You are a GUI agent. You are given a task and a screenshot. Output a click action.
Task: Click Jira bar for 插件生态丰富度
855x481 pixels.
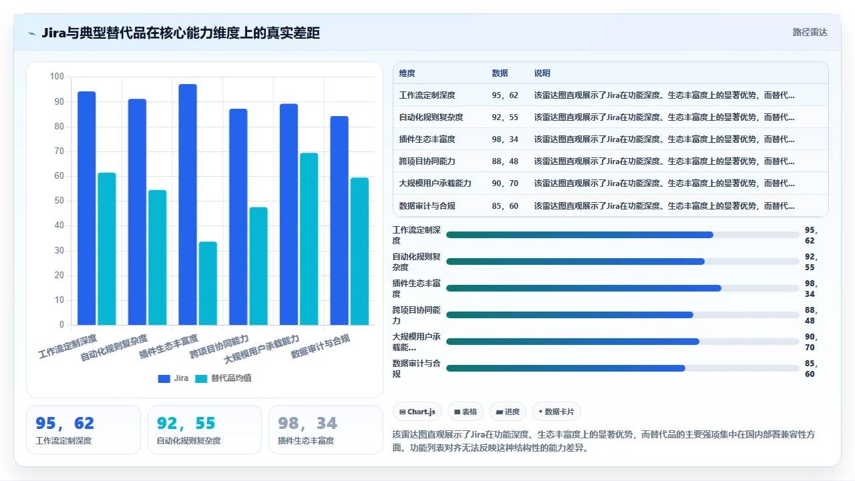click(188, 205)
